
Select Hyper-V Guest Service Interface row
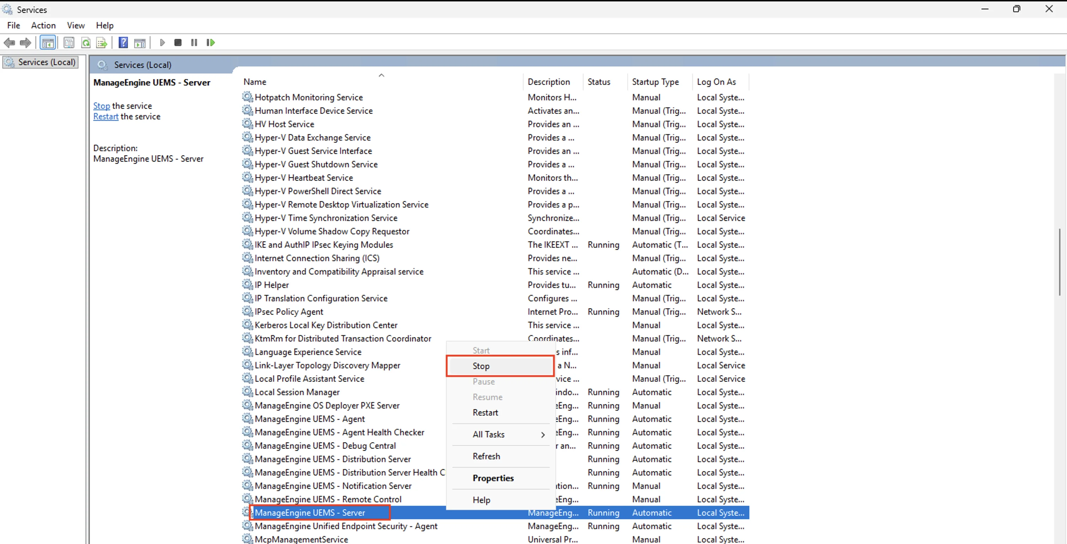(495, 151)
